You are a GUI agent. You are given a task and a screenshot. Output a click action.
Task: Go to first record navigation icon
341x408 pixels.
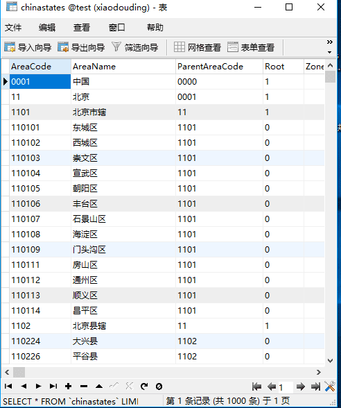pos(8,386)
